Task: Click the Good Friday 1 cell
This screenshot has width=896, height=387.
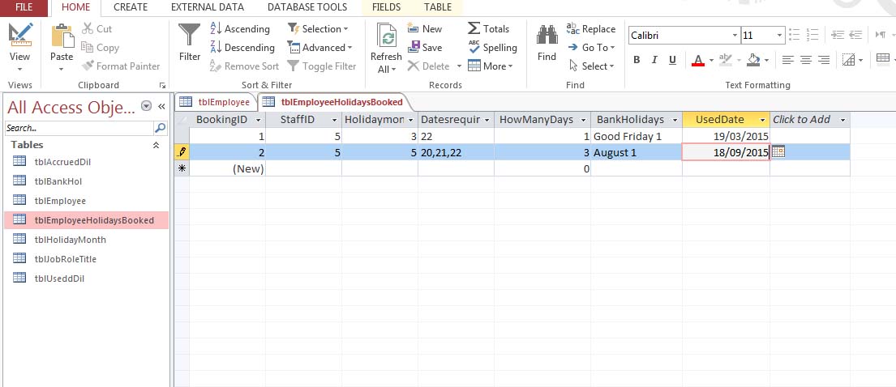Action: point(637,136)
